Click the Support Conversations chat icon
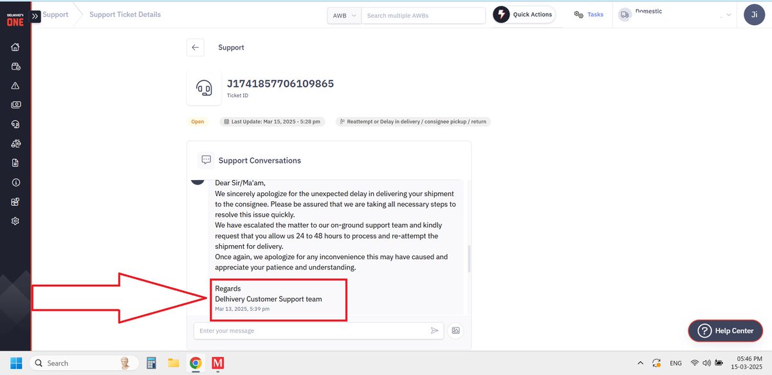This screenshot has height=375, width=772. [206, 160]
